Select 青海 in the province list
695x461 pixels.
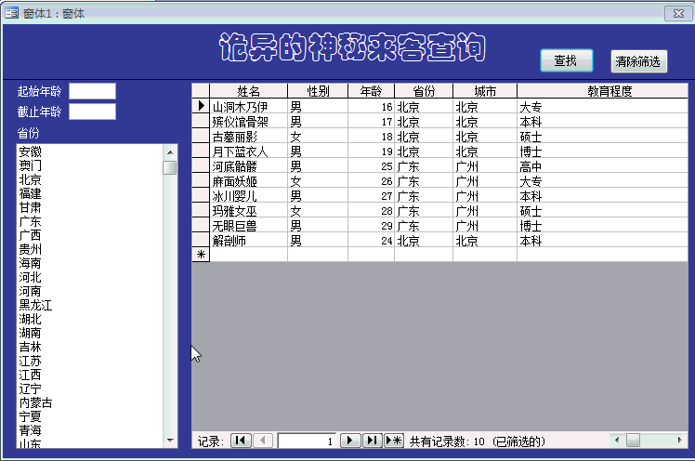89,430
